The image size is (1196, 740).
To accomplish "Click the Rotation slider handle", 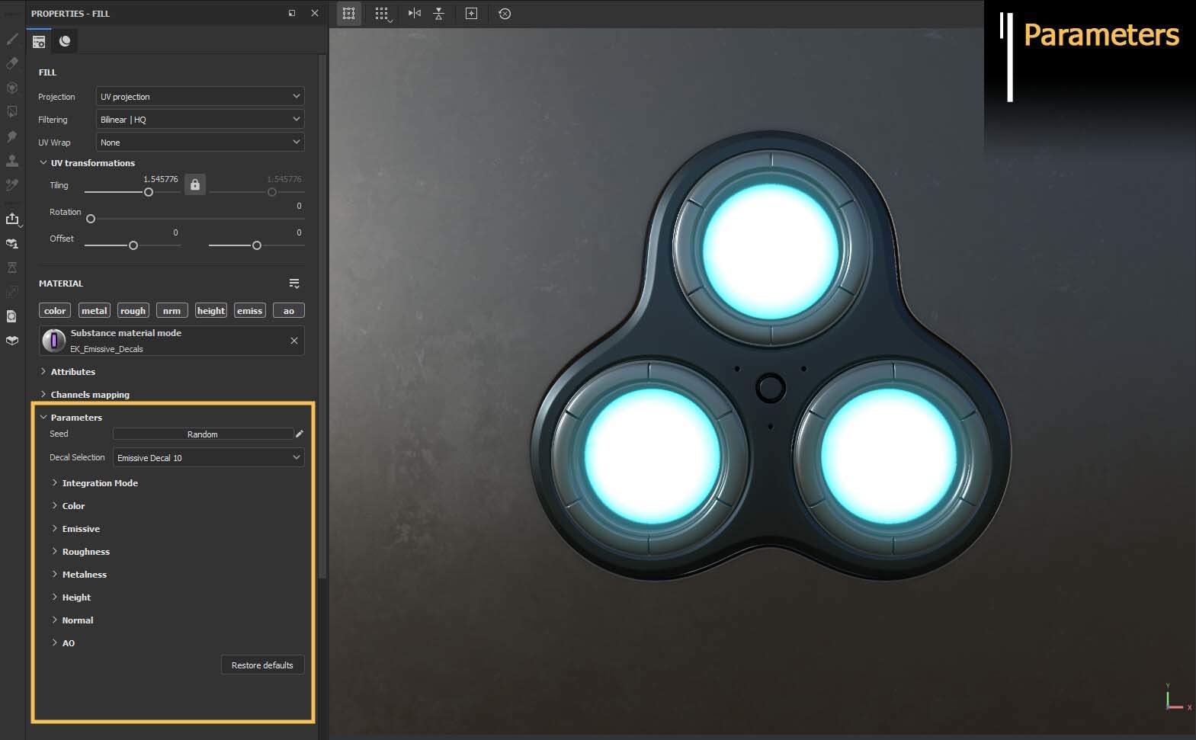I will [91, 219].
